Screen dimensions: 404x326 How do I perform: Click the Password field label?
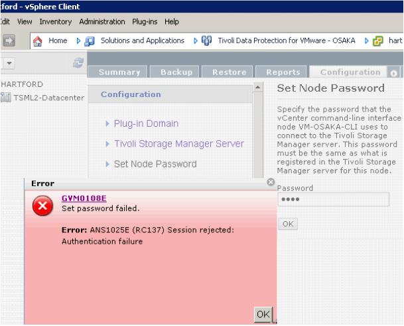click(x=295, y=188)
